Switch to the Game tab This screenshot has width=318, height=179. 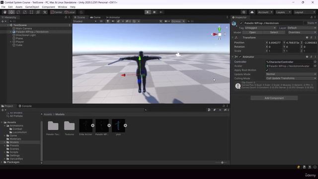click(x=95, y=17)
